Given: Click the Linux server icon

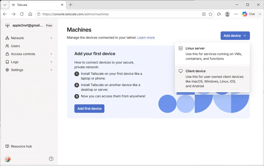Looking at the screenshot, I should pyautogui.click(x=181, y=48).
